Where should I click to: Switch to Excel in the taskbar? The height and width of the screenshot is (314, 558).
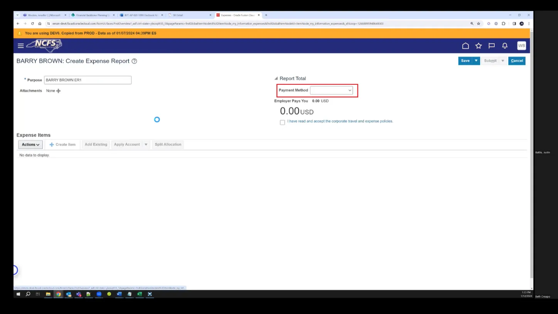[x=140, y=294]
